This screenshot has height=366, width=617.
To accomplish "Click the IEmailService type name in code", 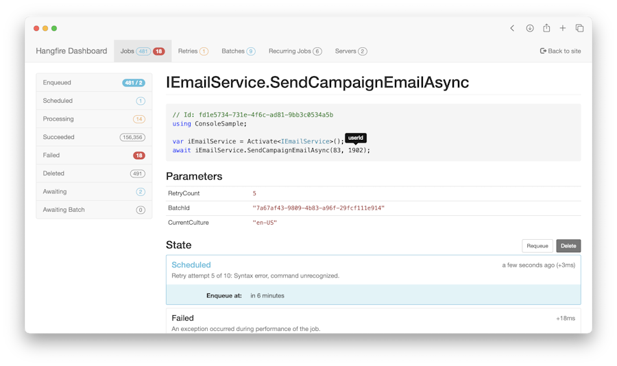I will tap(305, 141).
